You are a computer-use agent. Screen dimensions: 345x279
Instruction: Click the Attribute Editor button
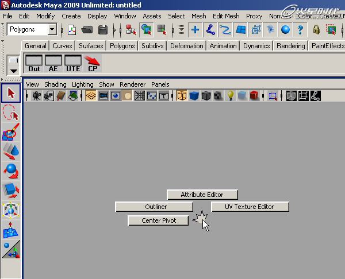click(x=202, y=195)
